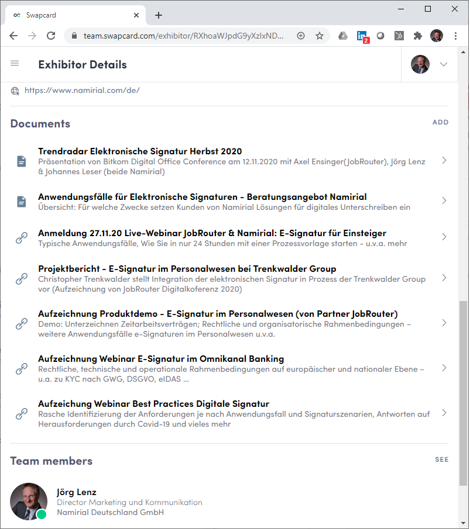Click the Jörg Lenz name

point(77,492)
